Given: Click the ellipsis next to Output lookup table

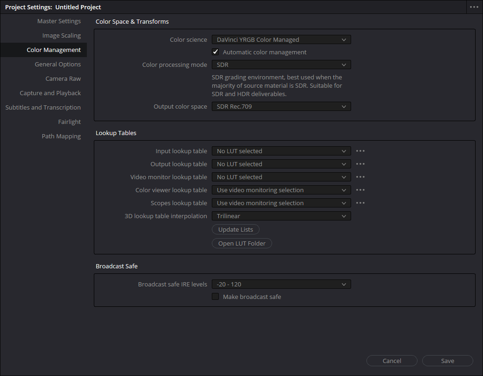Looking at the screenshot, I should tap(360, 164).
